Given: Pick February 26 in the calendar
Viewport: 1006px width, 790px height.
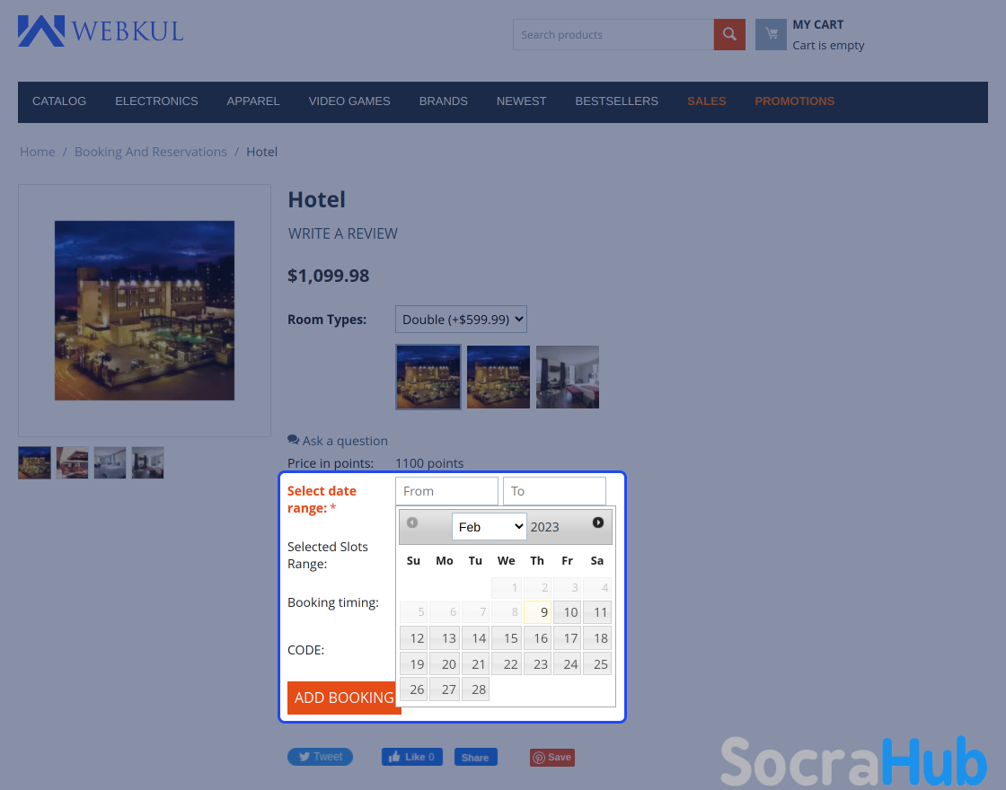Looking at the screenshot, I should [414, 689].
